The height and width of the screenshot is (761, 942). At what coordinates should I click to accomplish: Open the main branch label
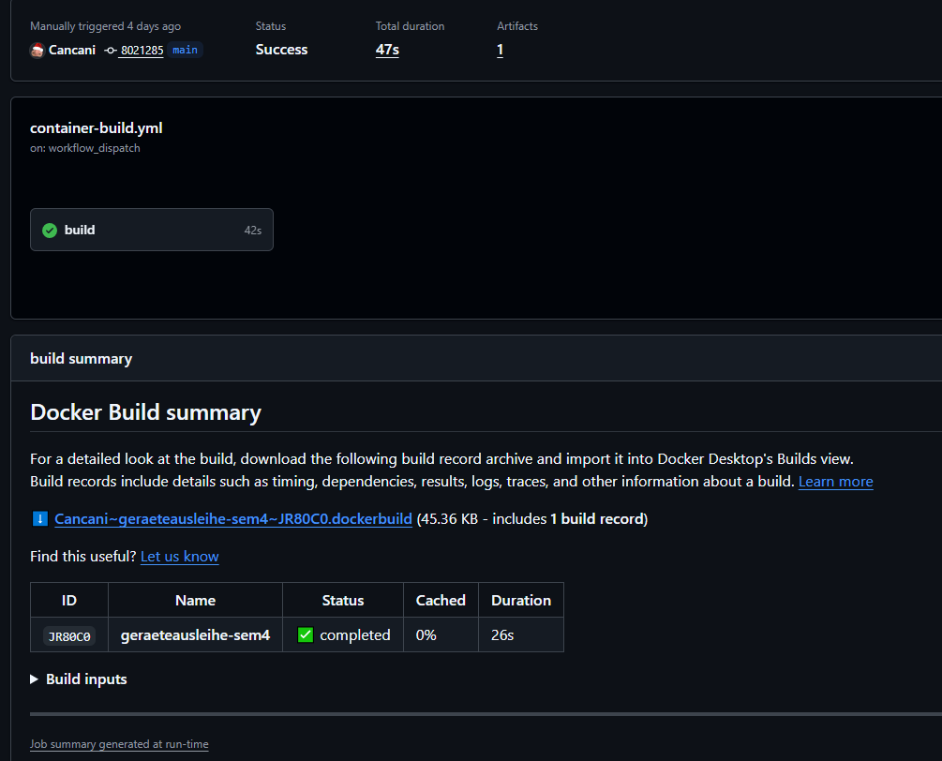tap(185, 50)
